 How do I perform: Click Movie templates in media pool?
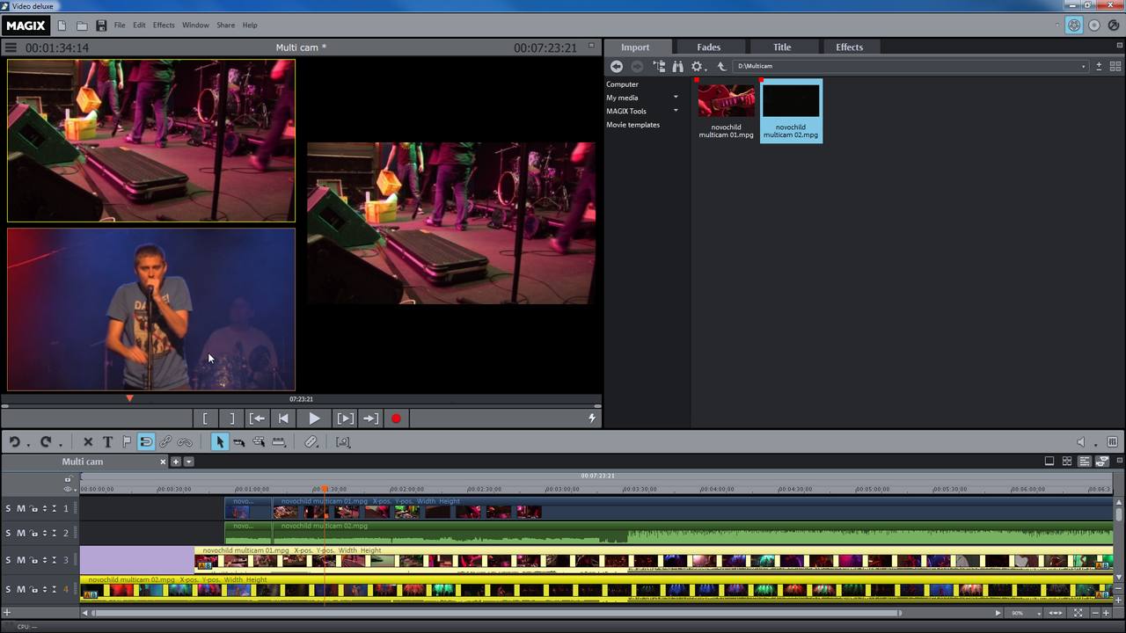(632, 125)
